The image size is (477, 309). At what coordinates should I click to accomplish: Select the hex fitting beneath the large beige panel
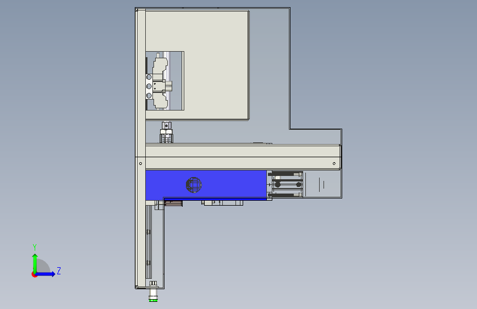[166, 133]
